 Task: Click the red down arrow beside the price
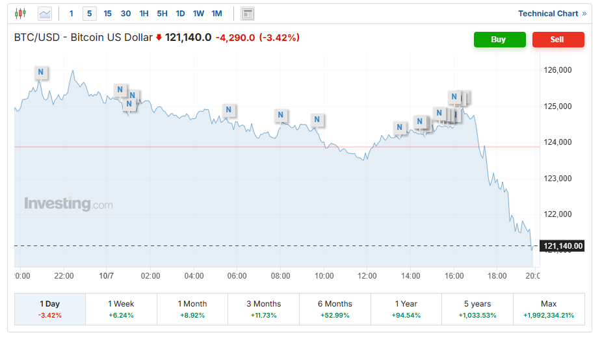(159, 38)
